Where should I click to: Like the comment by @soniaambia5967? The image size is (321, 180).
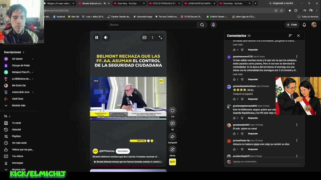coord(234,134)
